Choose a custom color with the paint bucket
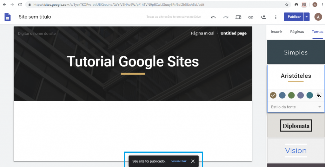 [x=318, y=95]
